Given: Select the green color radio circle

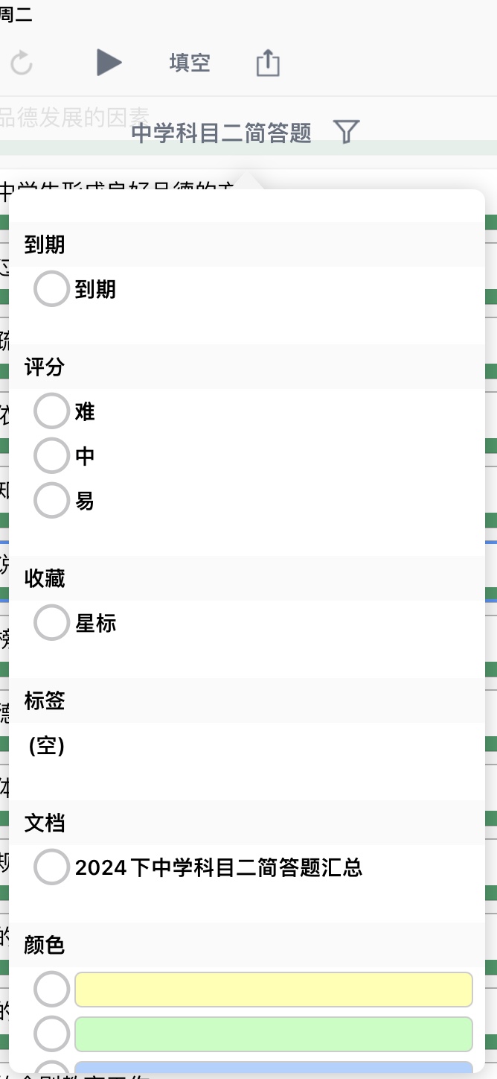Looking at the screenshot, I should point(51,1034).
